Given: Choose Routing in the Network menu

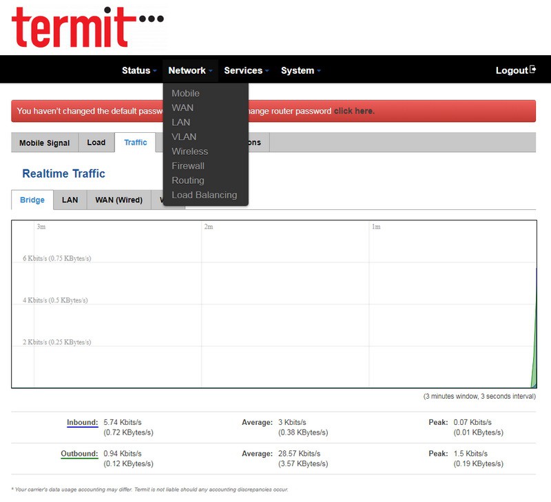Looking at the screenshot, I should click(x=188, y=180).
